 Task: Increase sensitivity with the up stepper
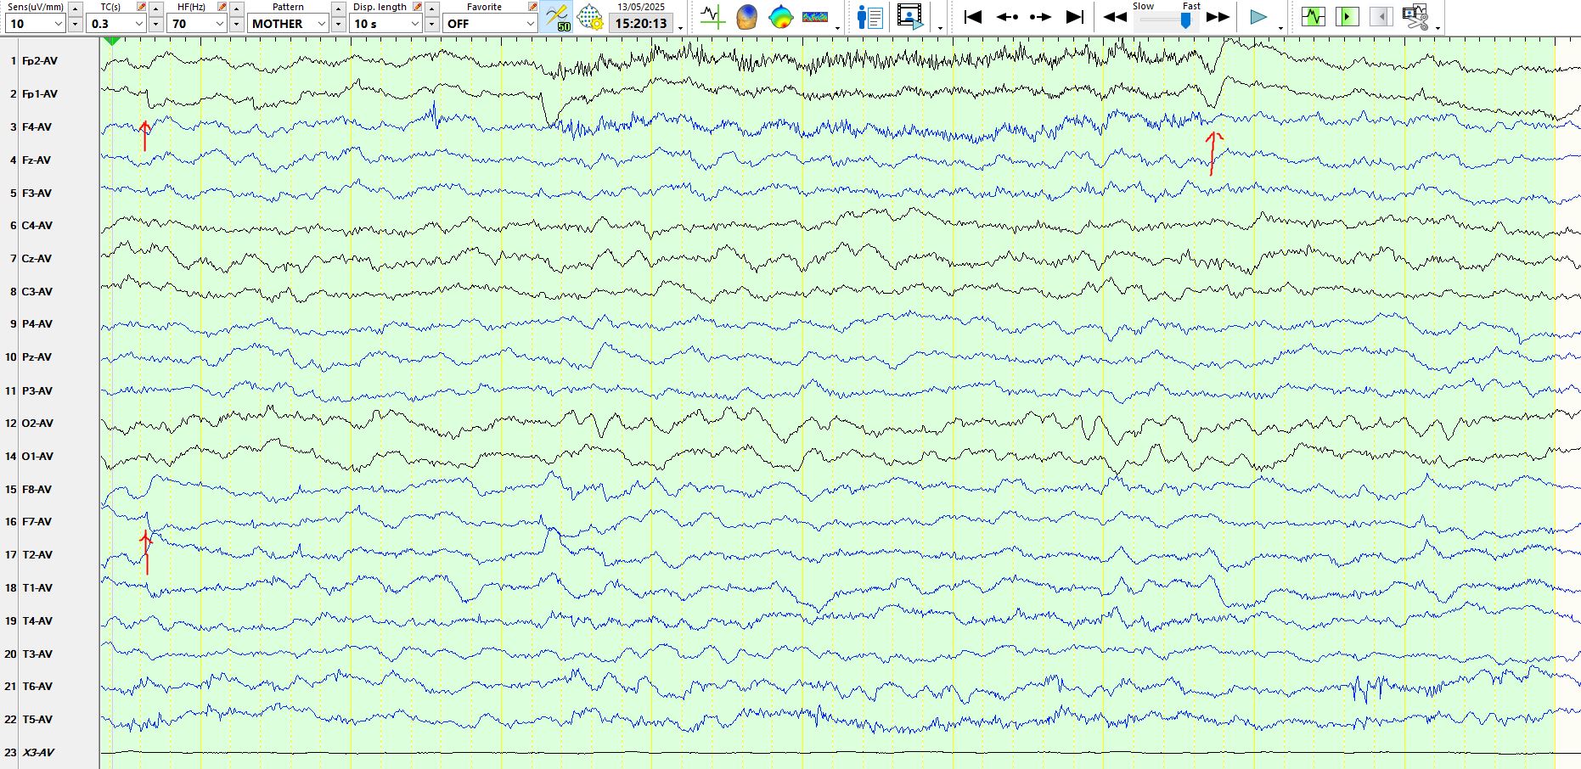click(76, 8)
